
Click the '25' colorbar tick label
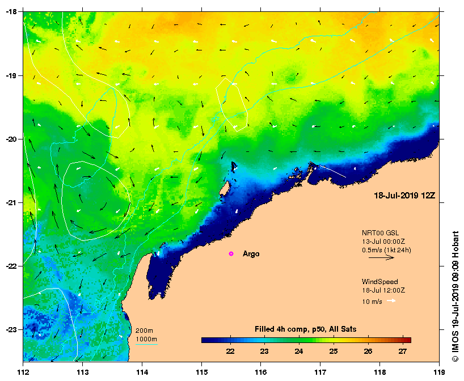[334, 351]
